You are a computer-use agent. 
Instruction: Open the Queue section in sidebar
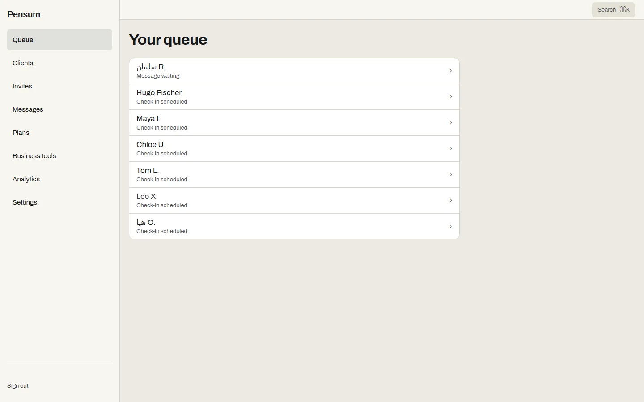pos(59,40)
